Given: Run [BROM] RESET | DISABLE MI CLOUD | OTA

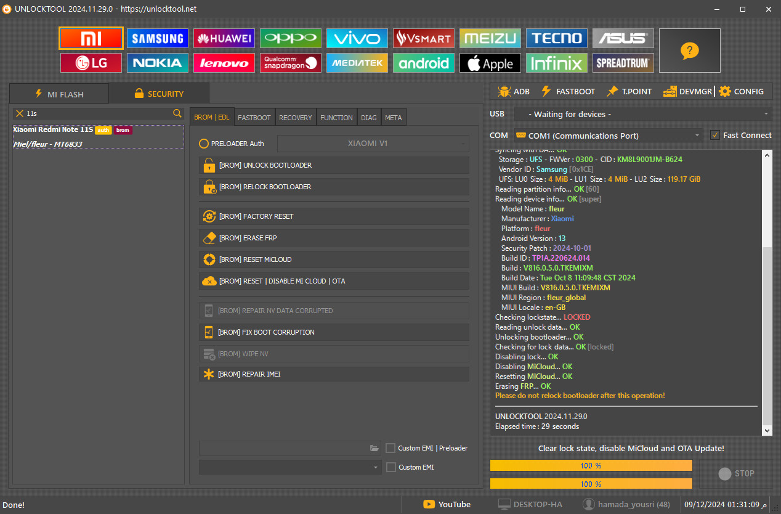Looking at the screenshot, I should click(334, 281).
